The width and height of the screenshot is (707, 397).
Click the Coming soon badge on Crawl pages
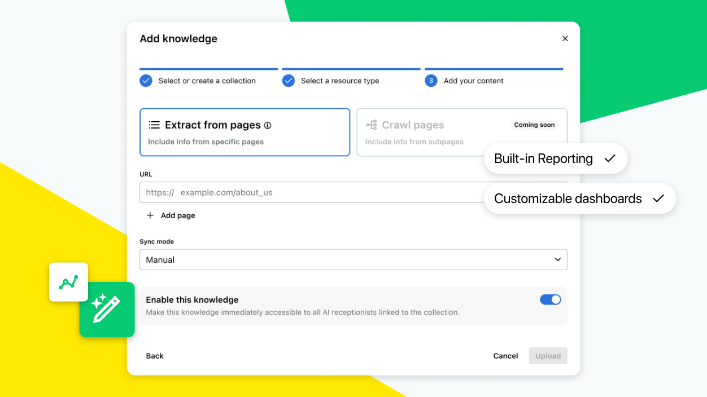pos(534,125)
